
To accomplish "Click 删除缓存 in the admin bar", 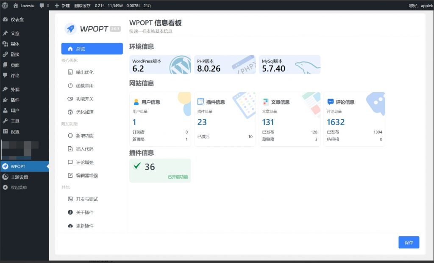I will (82, 5).
